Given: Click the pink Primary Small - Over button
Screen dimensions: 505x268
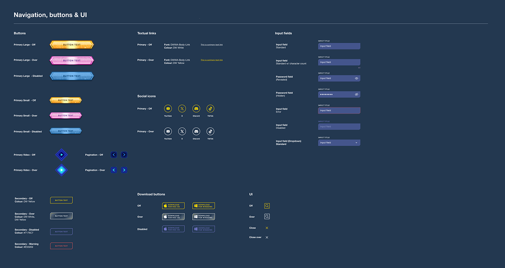Looking at the screenshot, I should coord(66,115).
